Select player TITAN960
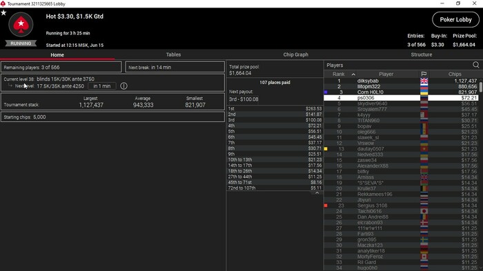This screenshot has width=483, height=271. (401, 121)
